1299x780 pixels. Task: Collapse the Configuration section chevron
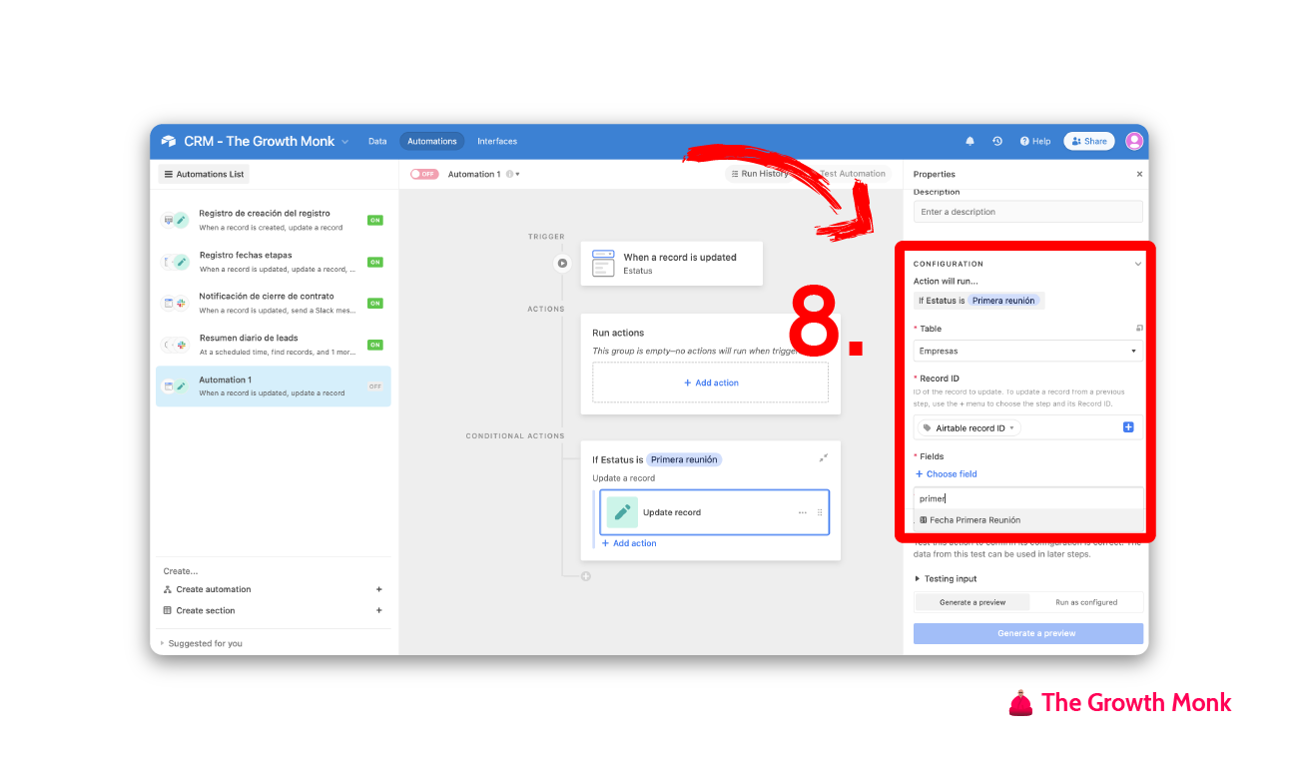pos(1138,265)
